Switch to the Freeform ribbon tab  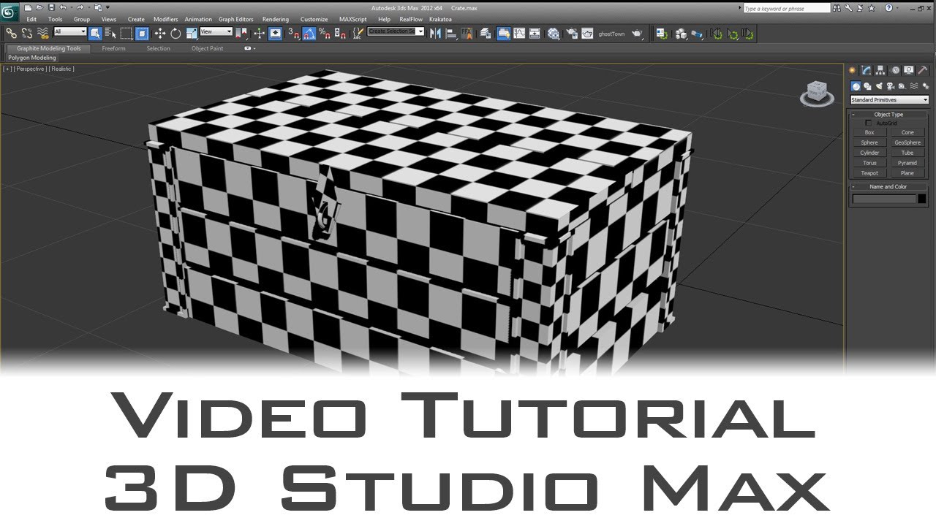tap(113, 48)
